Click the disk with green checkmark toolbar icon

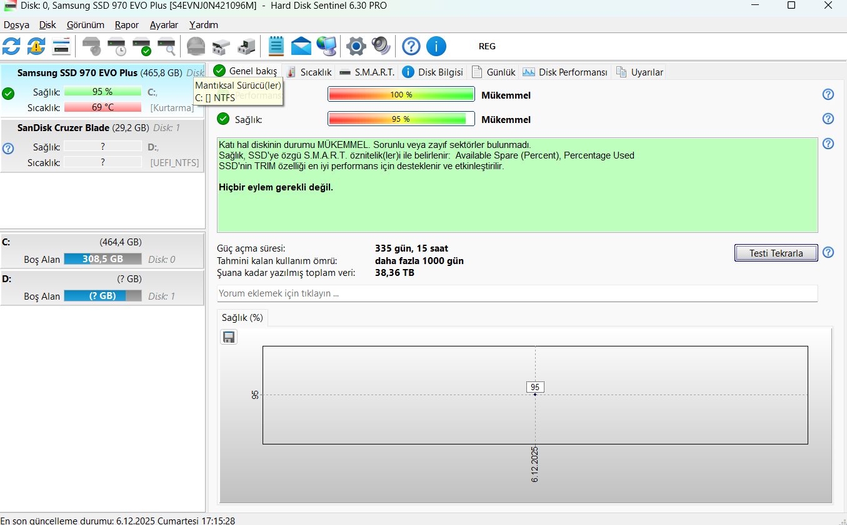click(x=142, y=46)
